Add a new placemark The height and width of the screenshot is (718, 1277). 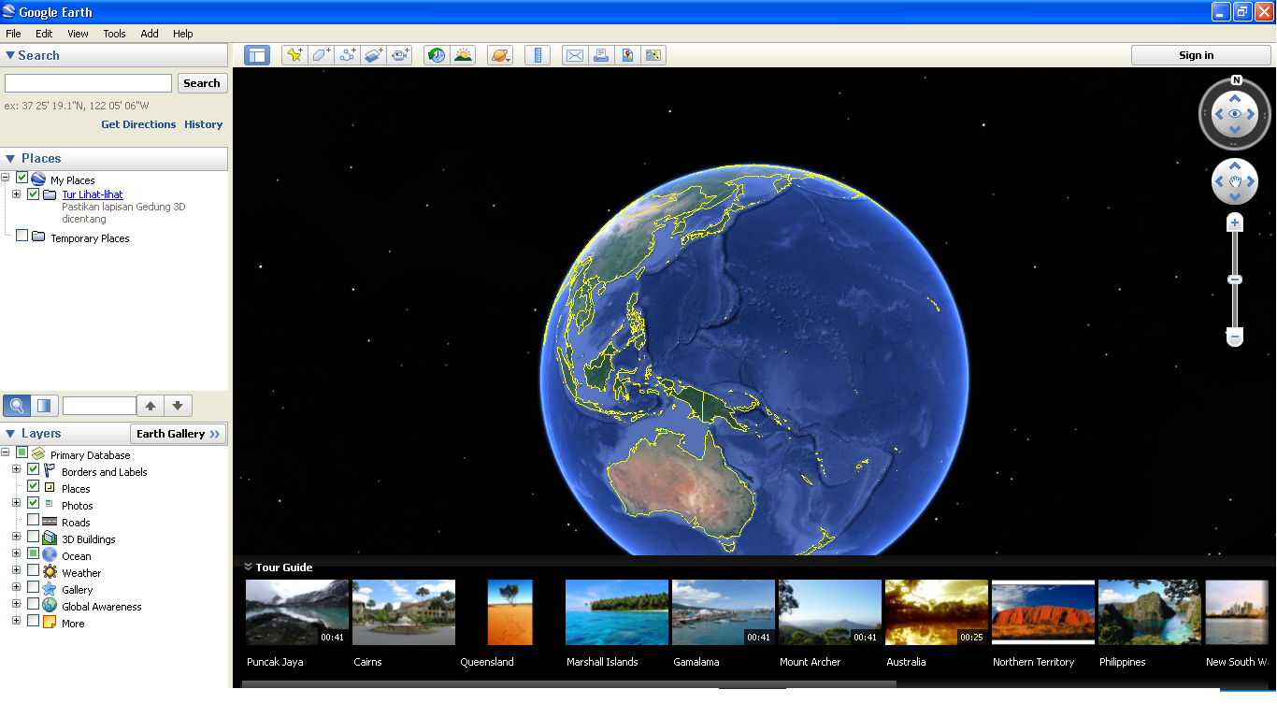[x=294, y=55]
